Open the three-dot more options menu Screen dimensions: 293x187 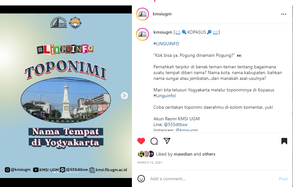(283, 14)
